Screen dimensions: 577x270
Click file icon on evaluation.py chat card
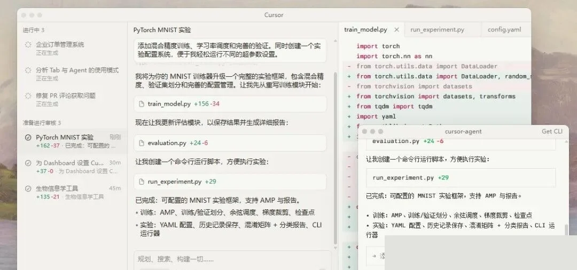pyautogui.click(x=141, y=143)
